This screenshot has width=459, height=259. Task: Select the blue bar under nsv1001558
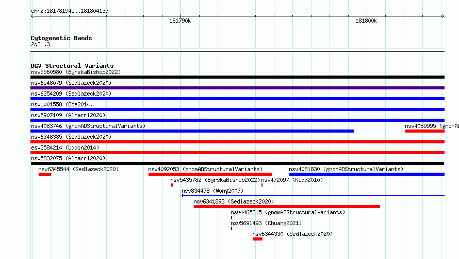237,109
